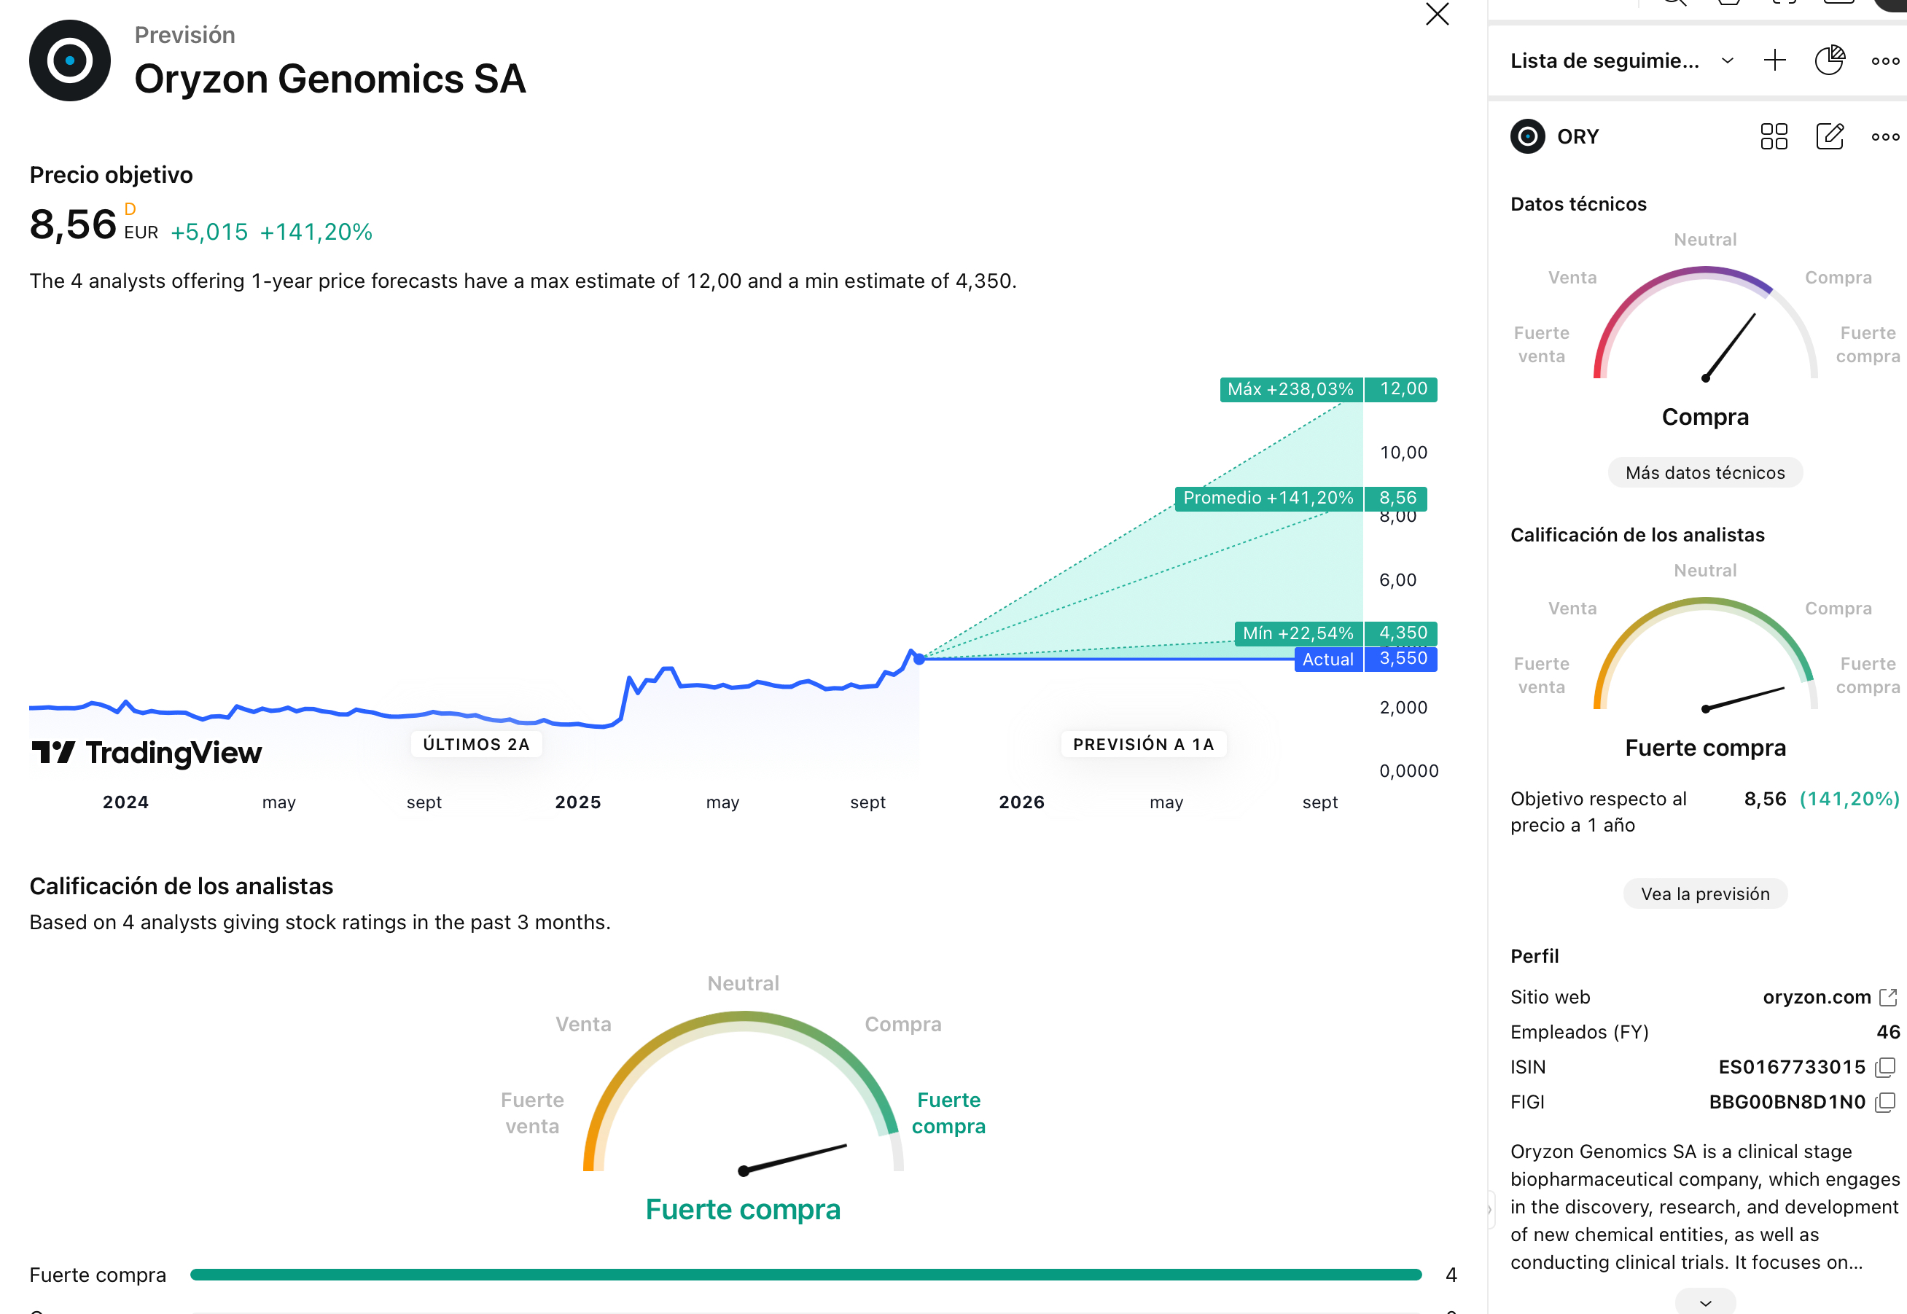Screen dimensions: 1907x1314
Task: Open the ORY note edit icon
Action: click(x=1830, y=137)
